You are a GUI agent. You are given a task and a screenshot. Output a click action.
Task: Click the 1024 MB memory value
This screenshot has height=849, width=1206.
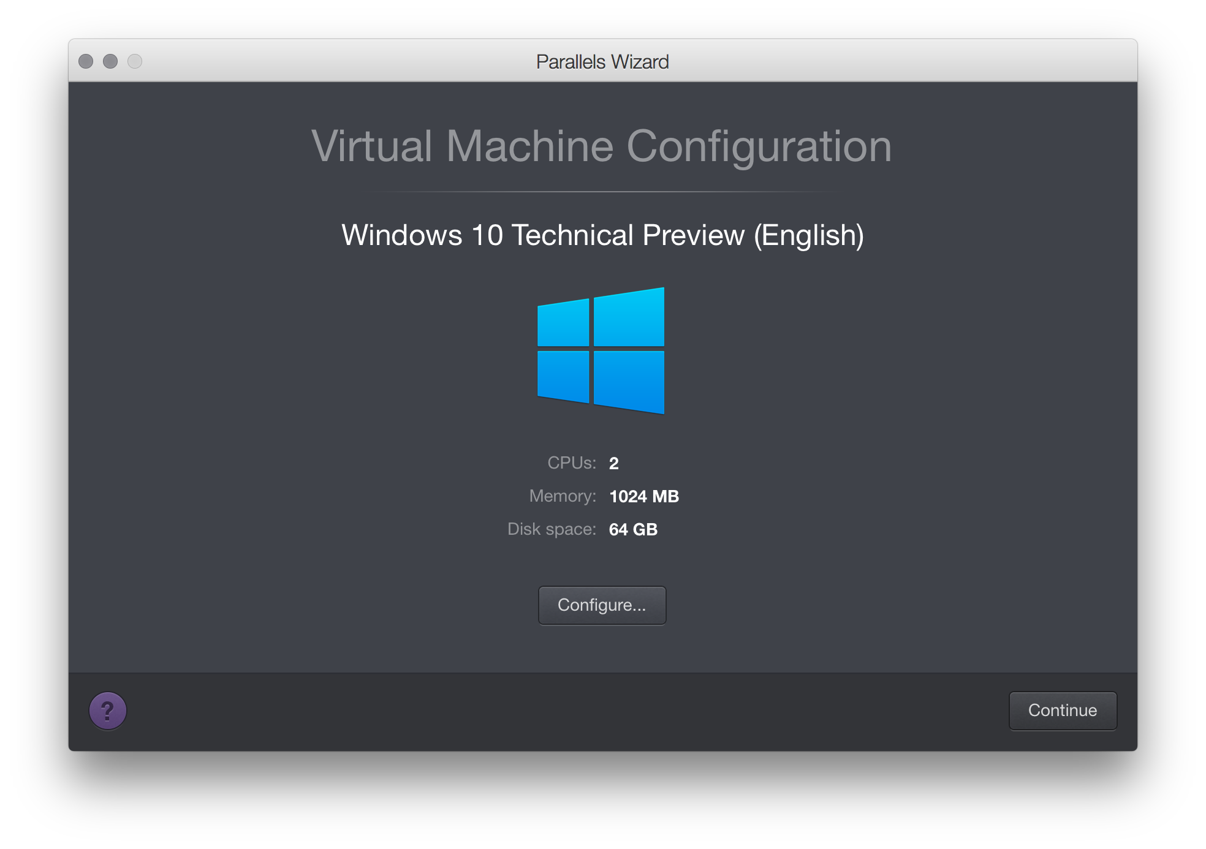pyautogui.click(x=643, y=496)
